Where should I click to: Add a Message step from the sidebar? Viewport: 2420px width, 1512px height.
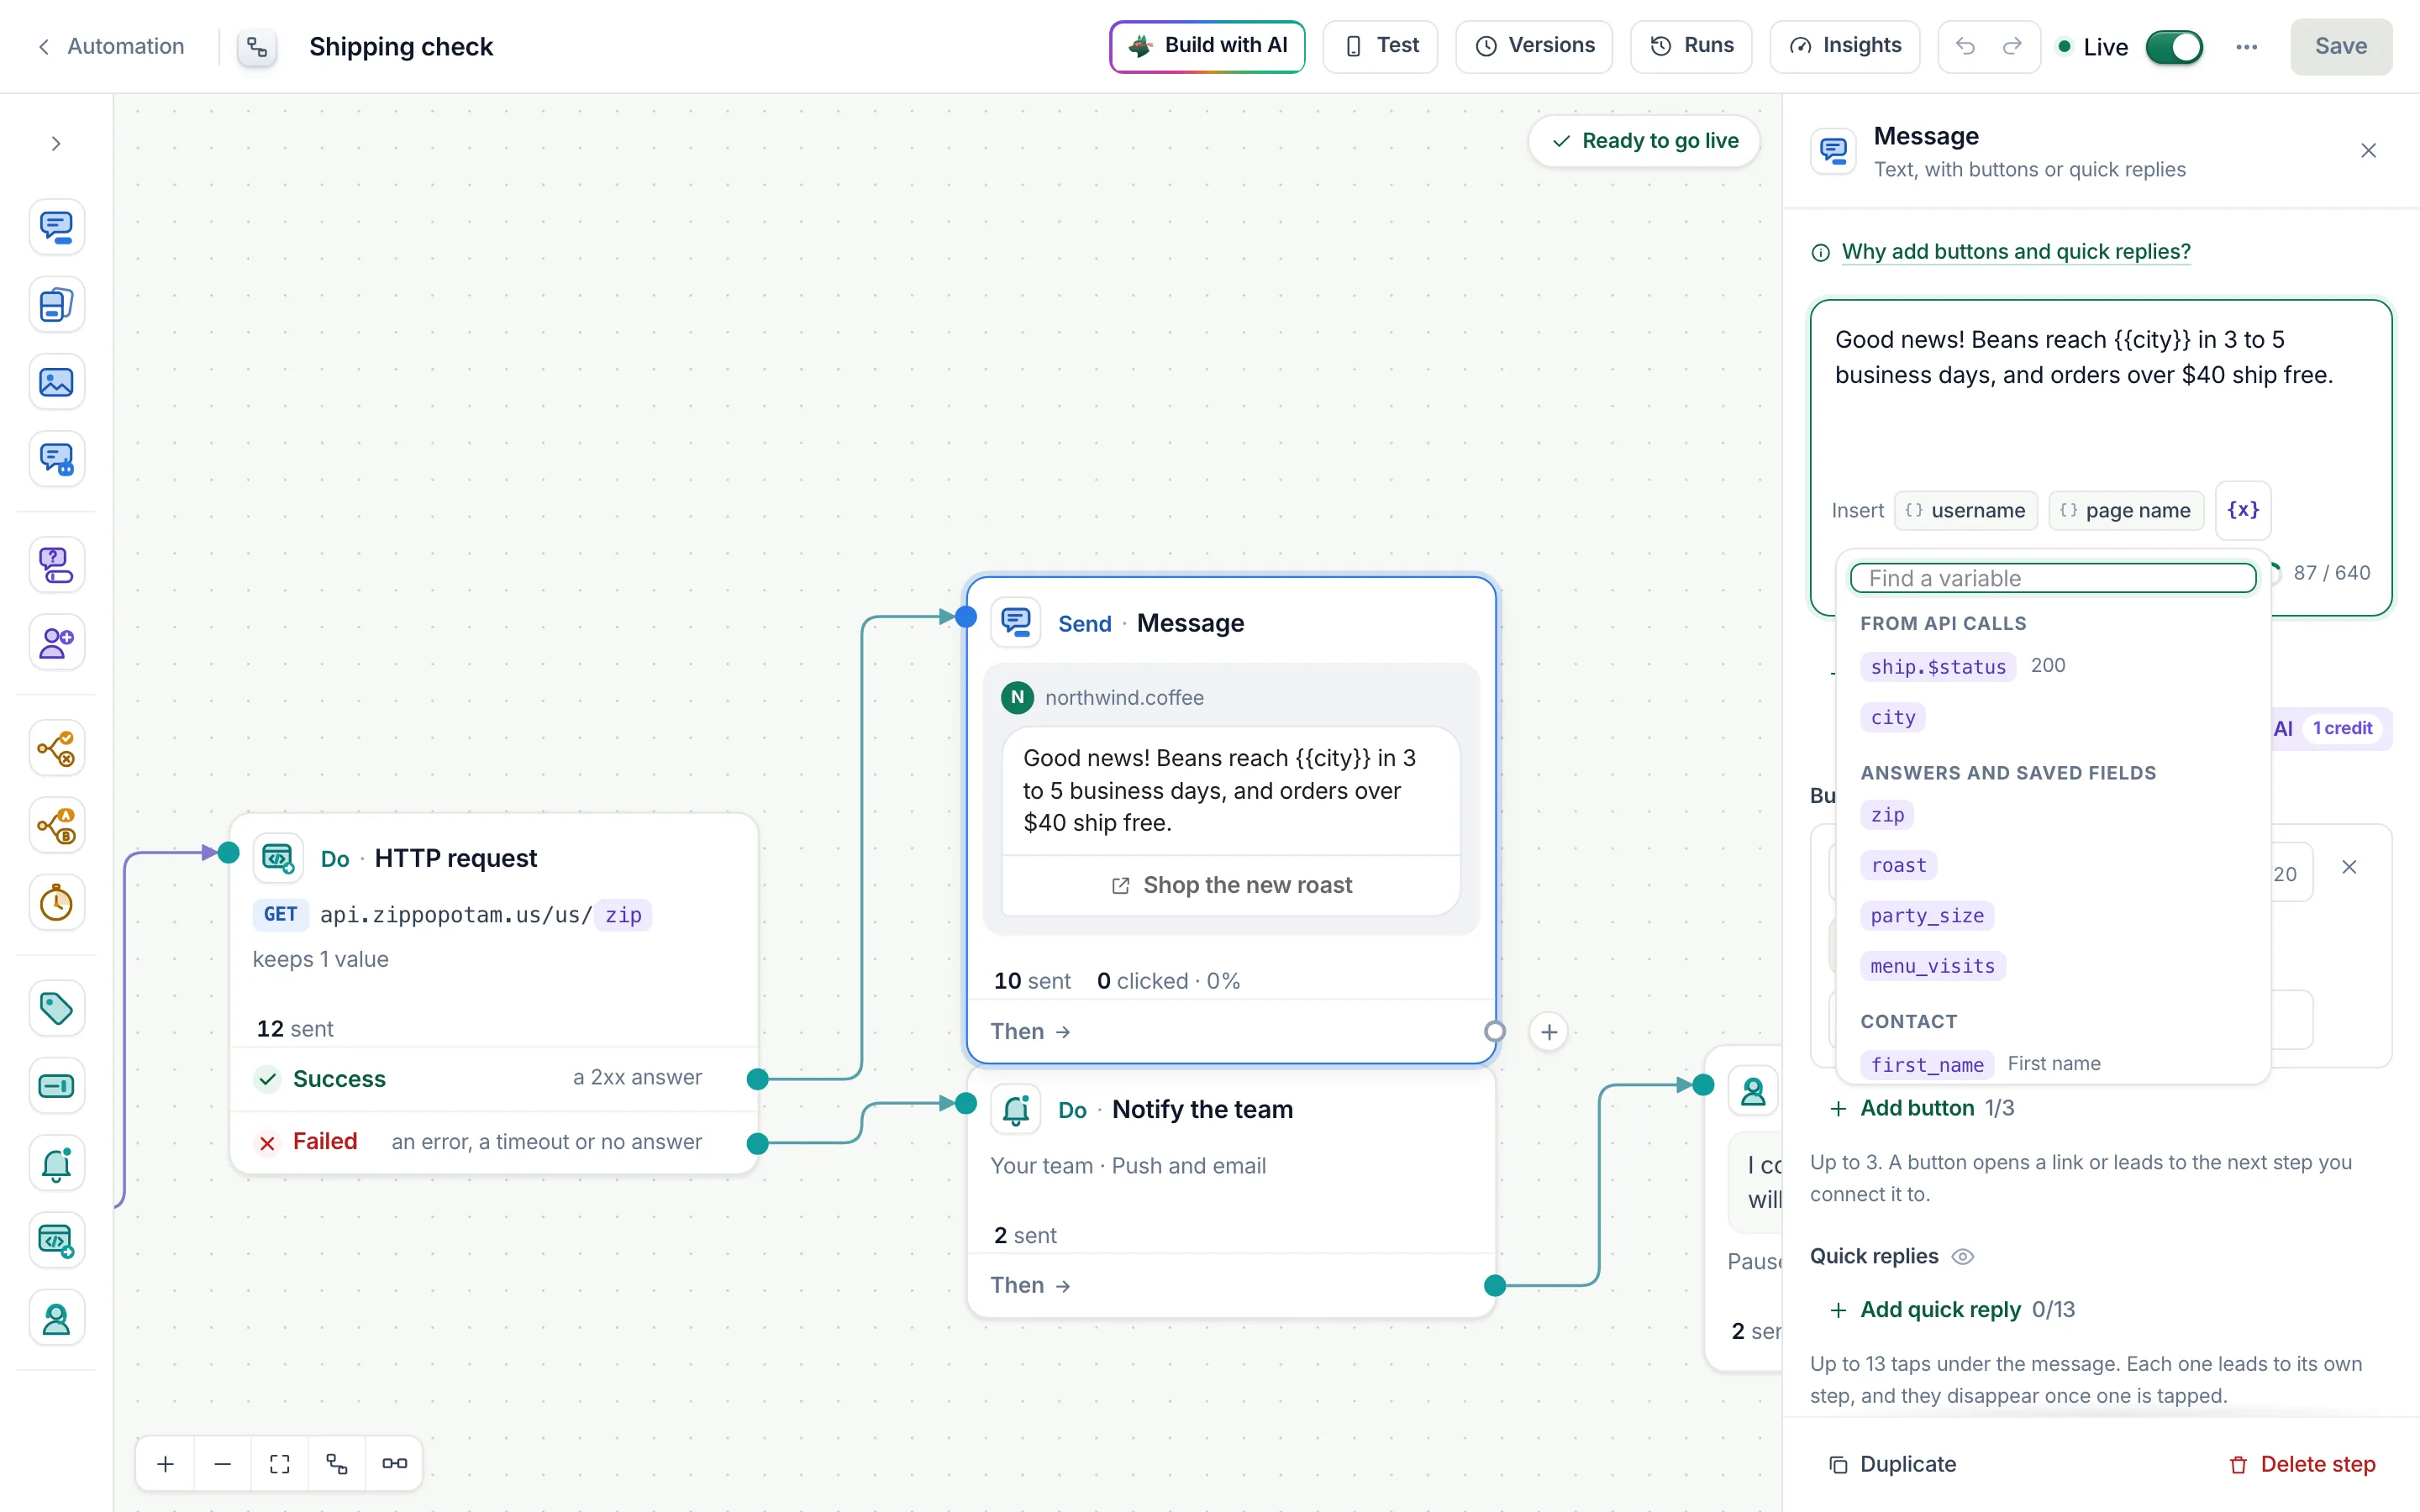coord(56,227)
